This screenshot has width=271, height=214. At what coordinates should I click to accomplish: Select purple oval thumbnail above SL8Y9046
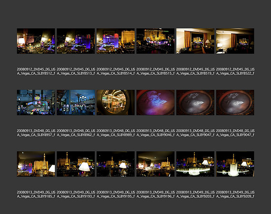[155, 103]
